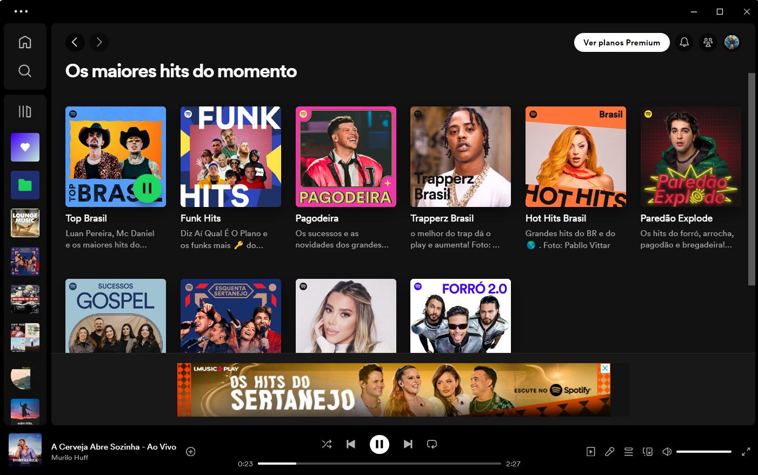Adjust the volume slider

click(704, 452)
